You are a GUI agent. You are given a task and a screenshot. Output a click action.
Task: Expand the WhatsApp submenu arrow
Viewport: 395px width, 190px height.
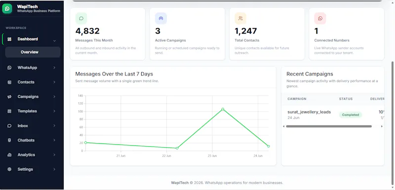pos(54,68)
